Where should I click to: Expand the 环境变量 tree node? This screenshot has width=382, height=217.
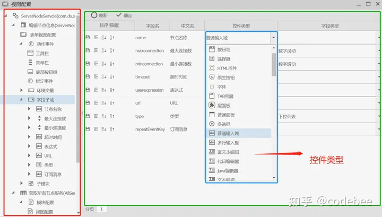[22, 90]
